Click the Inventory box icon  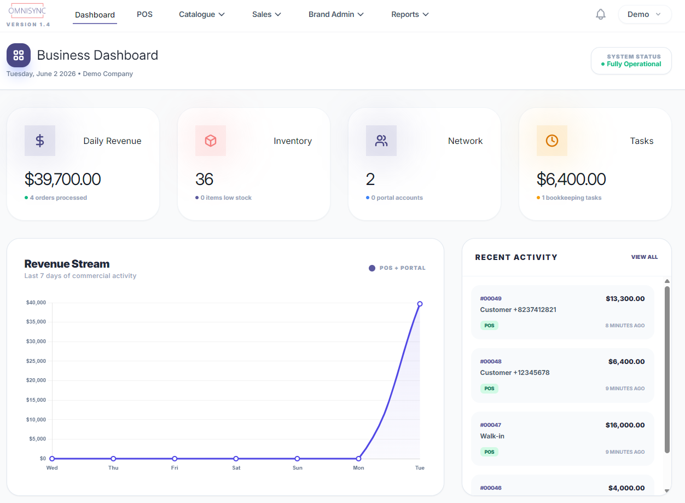[x=211, y=141]
